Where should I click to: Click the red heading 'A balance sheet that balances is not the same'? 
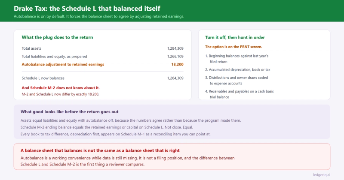coord(100,150)
